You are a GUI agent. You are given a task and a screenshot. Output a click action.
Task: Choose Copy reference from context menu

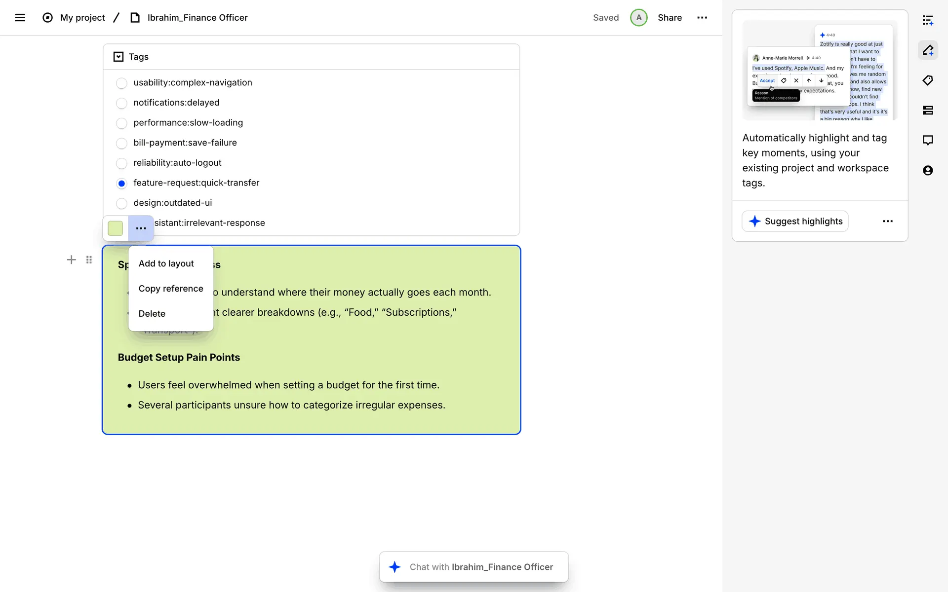(170, 289)
